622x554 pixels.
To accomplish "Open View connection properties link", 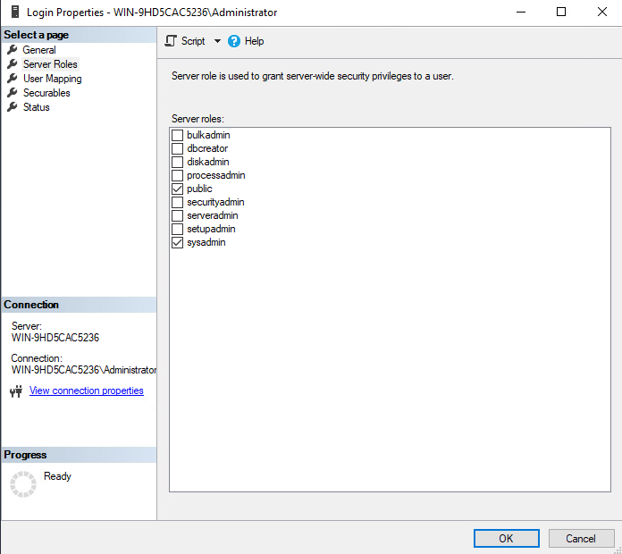I will [87, 390].
